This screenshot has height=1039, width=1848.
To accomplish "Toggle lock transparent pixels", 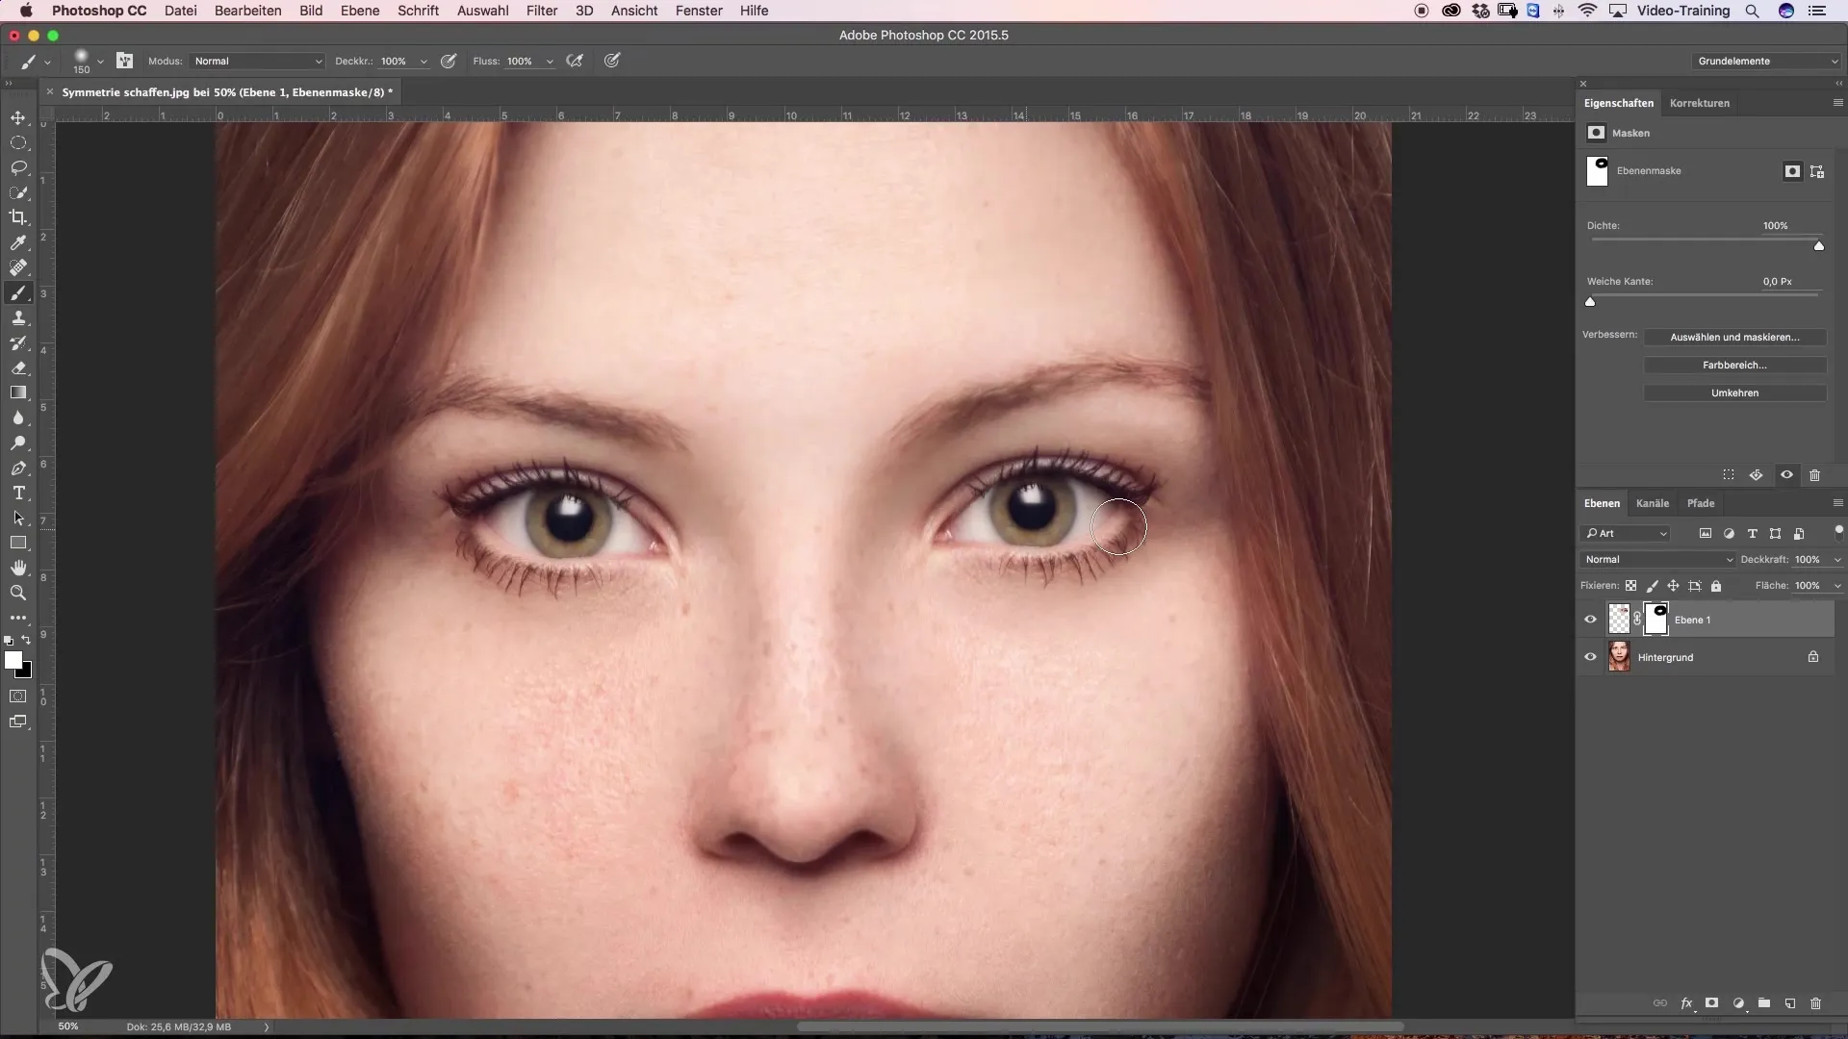I will (x=1630, y=586).
